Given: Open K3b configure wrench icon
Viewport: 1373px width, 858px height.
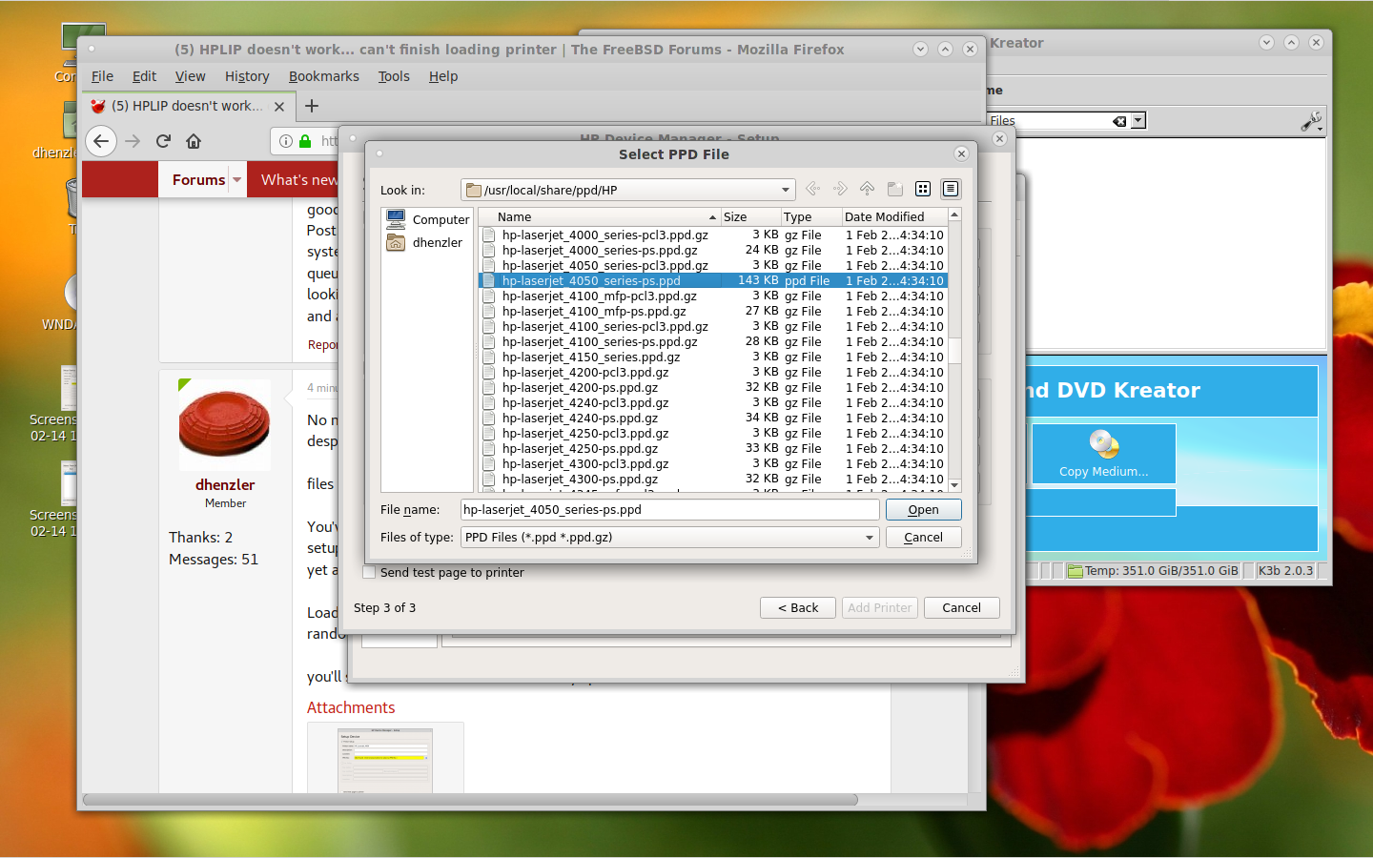Looking at the screenshot, I should [x=1312, y=121].
